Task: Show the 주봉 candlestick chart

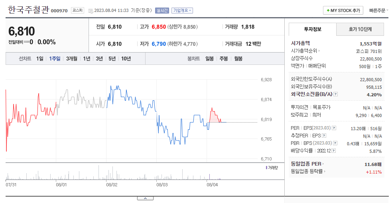Action: coord(224,59)
